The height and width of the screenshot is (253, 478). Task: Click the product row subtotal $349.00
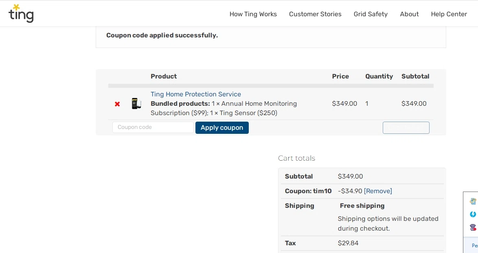pyautogui.click(x=414, y=103)
